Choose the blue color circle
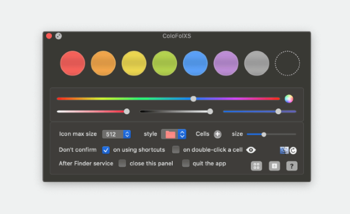Screen dimensions: 350x214 coord(195,63)
